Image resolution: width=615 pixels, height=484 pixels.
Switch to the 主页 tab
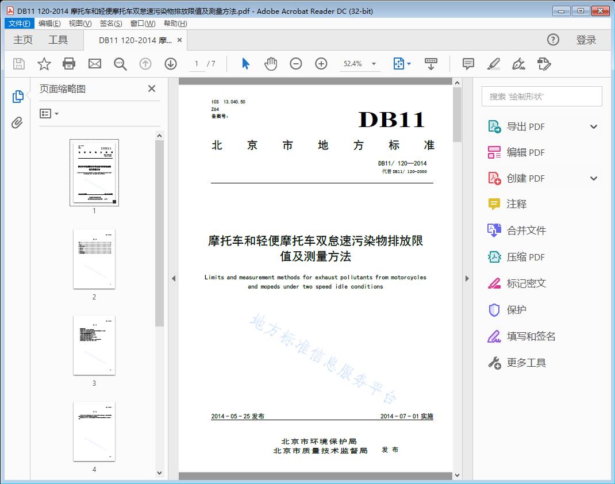click(x=23, y=40)
